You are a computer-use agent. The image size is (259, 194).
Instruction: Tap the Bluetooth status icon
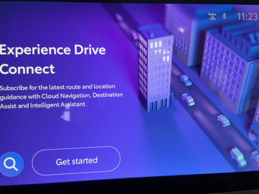224,16
